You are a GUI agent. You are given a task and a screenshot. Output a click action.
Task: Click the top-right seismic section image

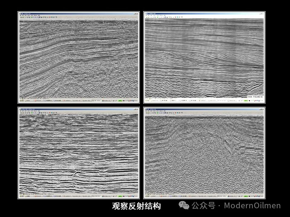click(204, 58)
